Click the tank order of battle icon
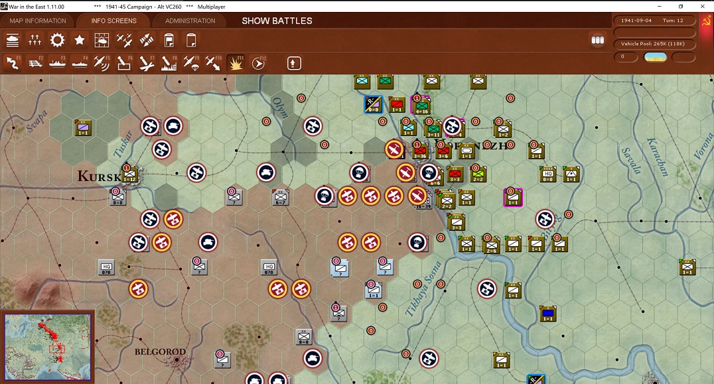Viewport: 714px width, 384px height. click(x=13, y=40)
